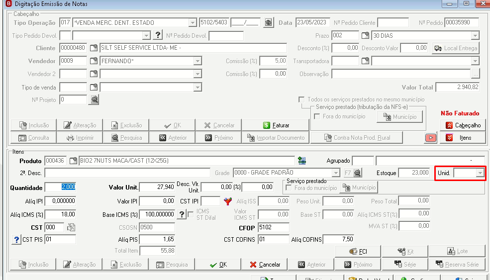The image size is (490, 280).
Task: Click header Imprimir button
Action: click(80, 138)
